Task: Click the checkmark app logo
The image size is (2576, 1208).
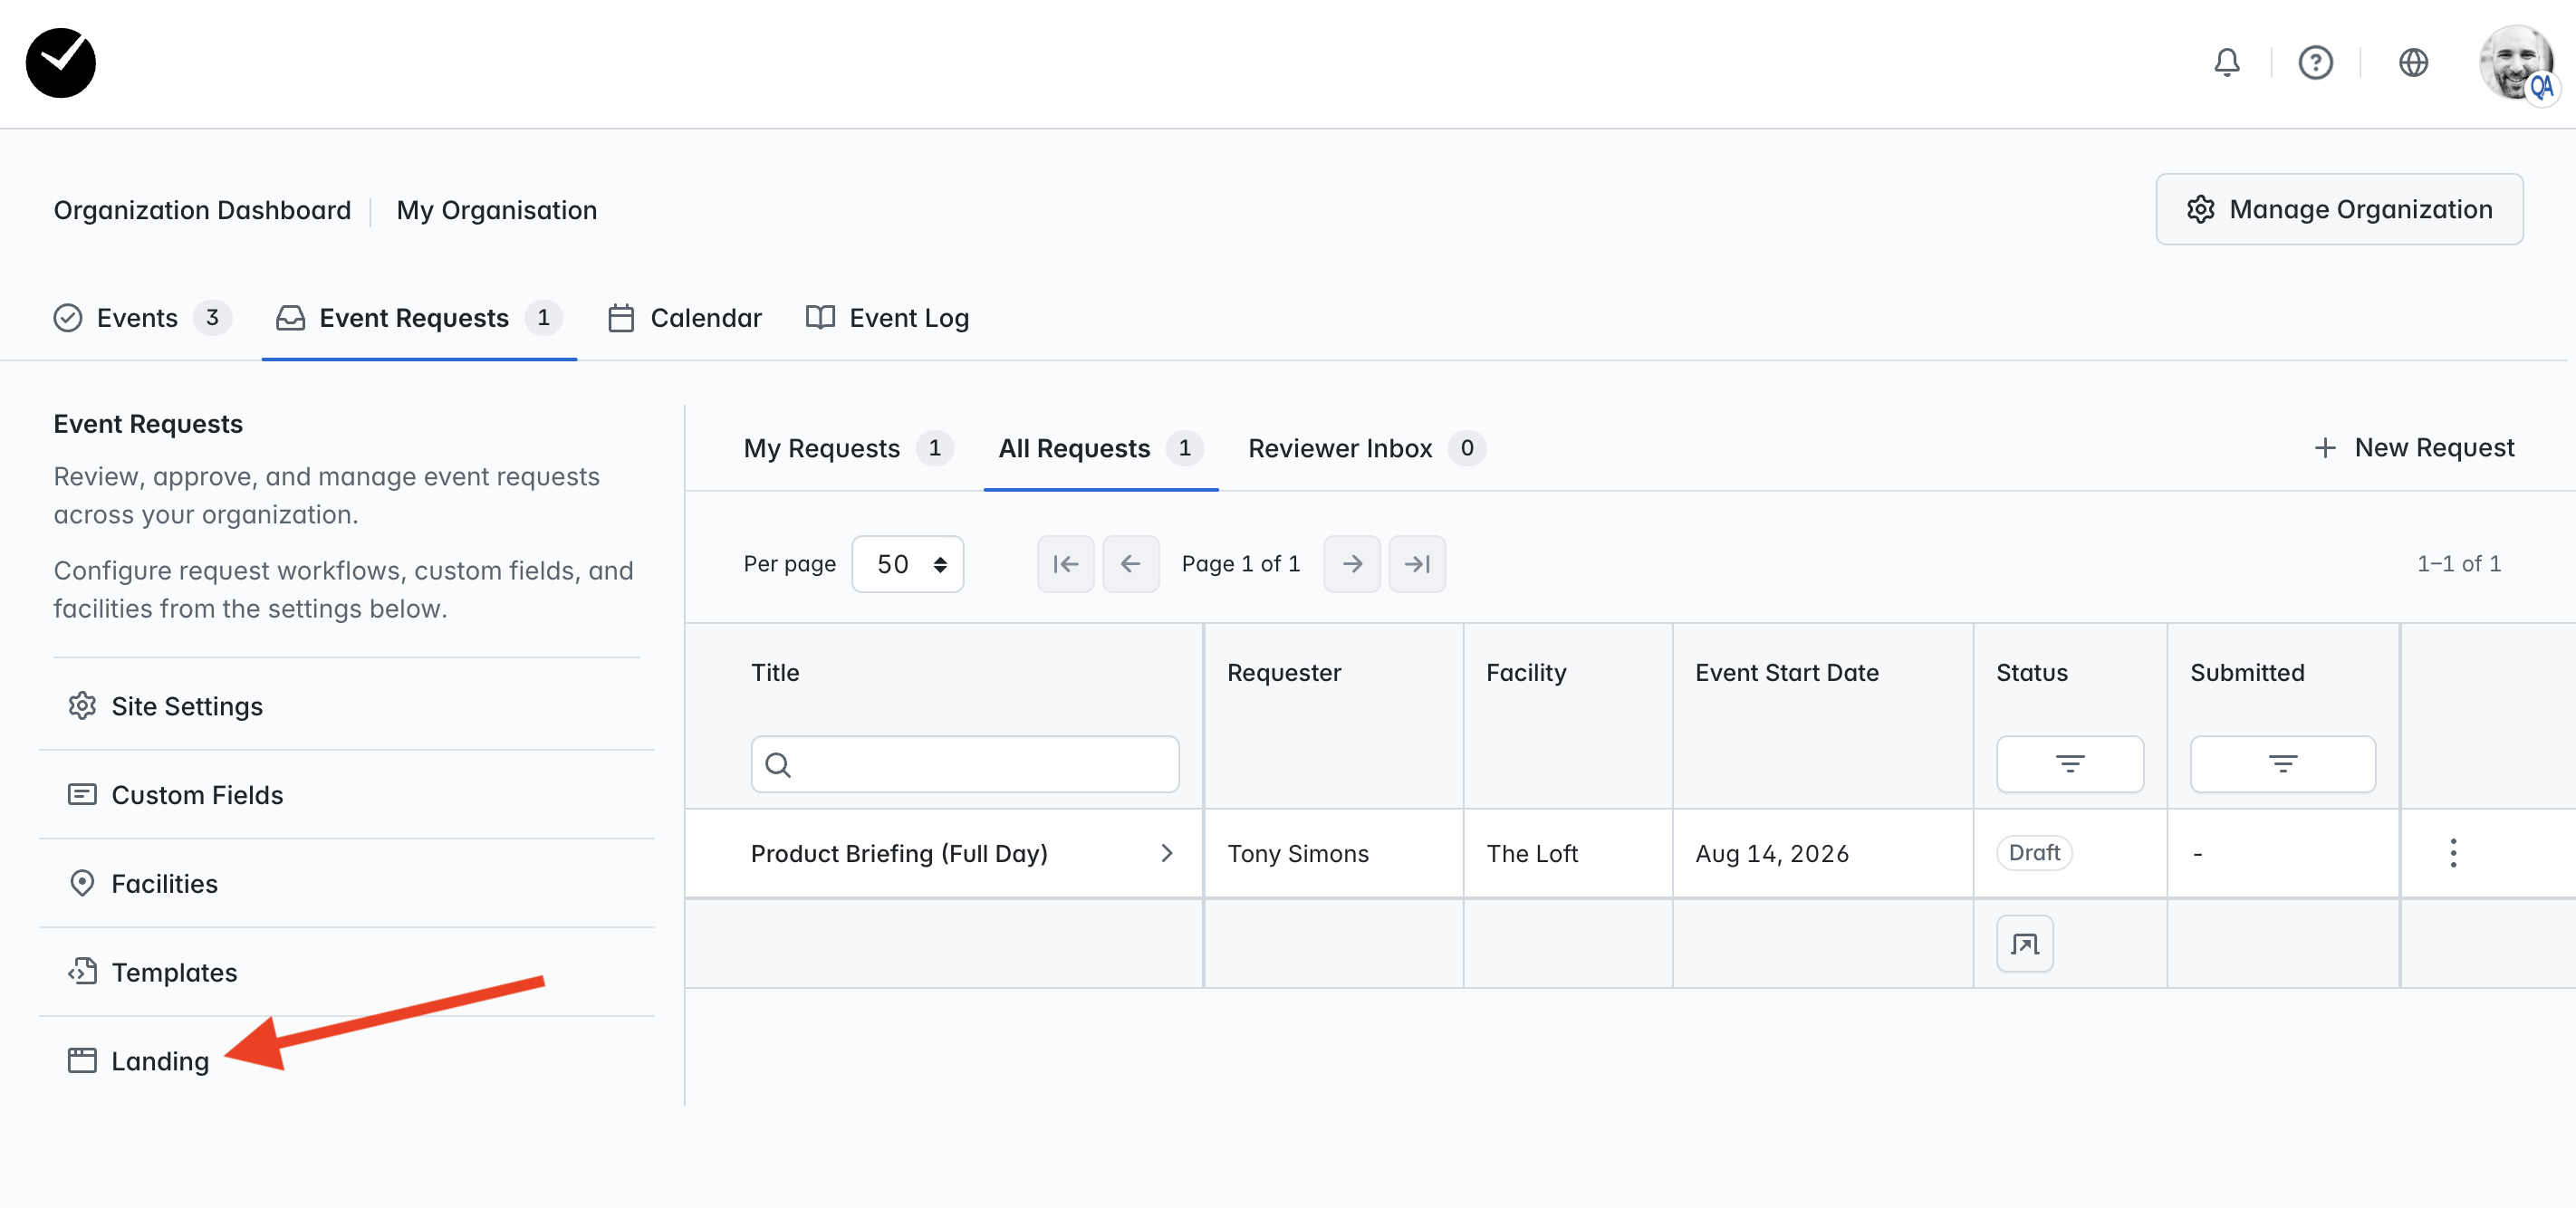Action: pyautogui.click(x=61, y=63)
